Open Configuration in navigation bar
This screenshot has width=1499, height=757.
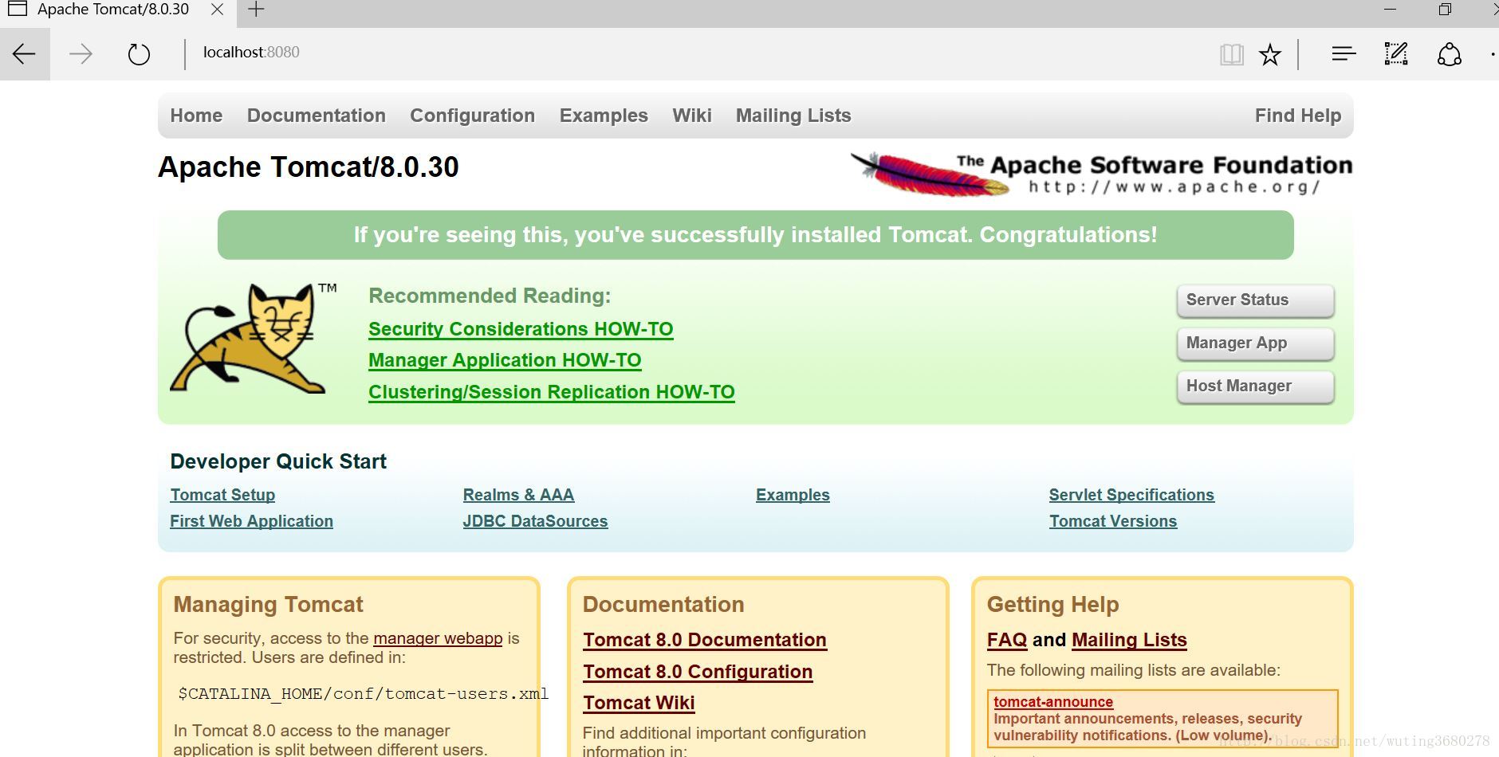coord(473,116)
